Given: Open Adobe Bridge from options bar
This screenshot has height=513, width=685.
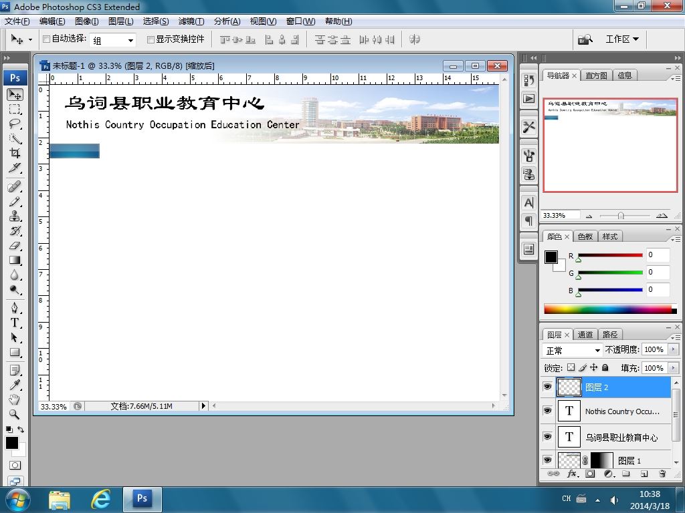Looking at the screenshot, I should (585, 39).
